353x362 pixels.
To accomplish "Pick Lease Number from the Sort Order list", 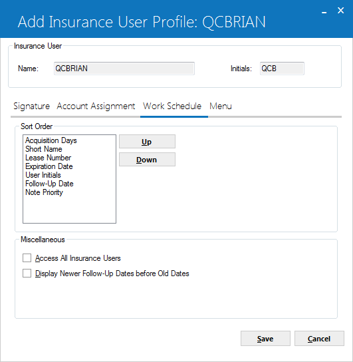I will click(48, 158).
